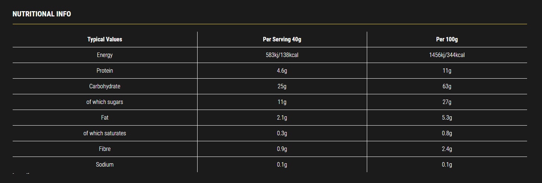Click the Per 100g column header

(447, 39)
